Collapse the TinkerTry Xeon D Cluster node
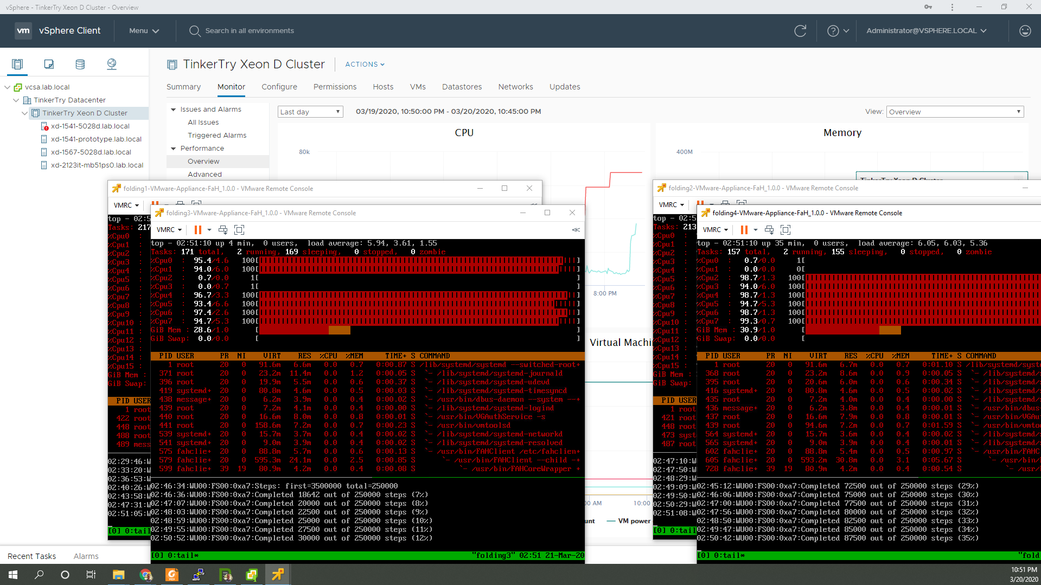The image size is (1041, 585). coord(24,113)
